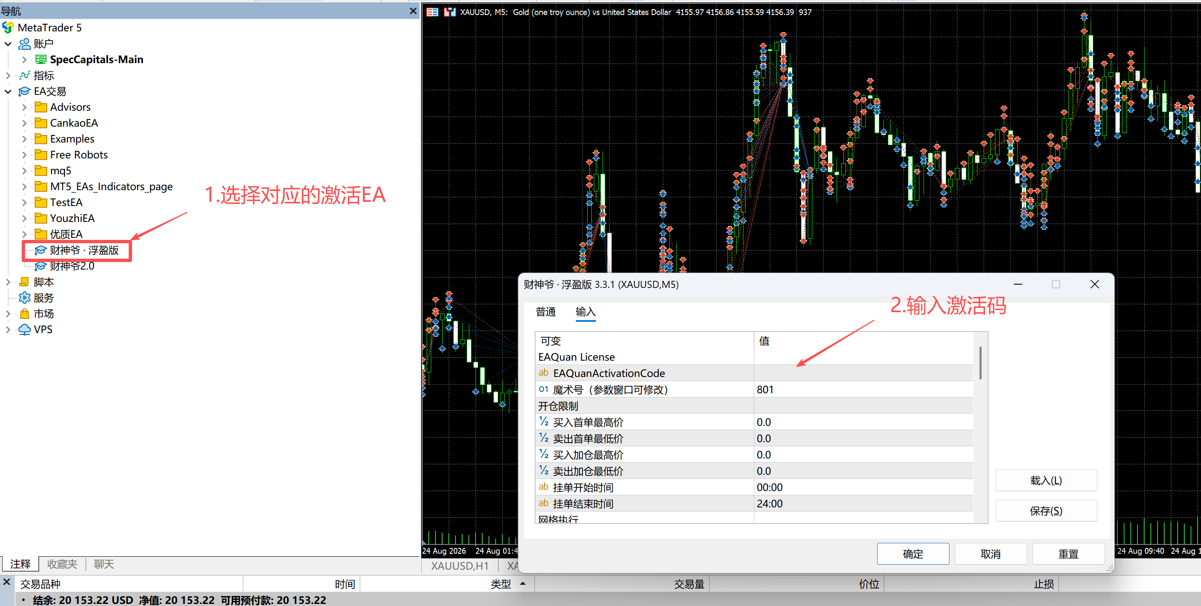Click the 指标 indicators icon

coord(24,76)
